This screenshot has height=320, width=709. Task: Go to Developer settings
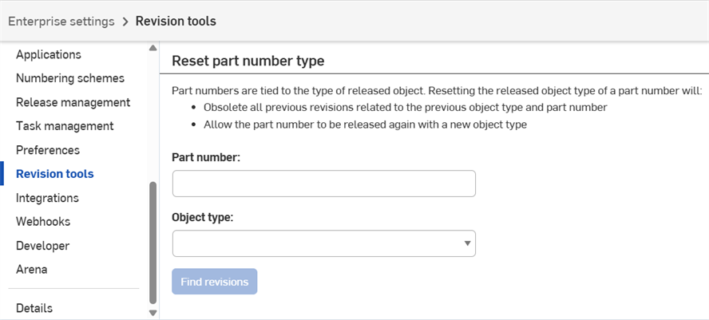click(42, 246)
